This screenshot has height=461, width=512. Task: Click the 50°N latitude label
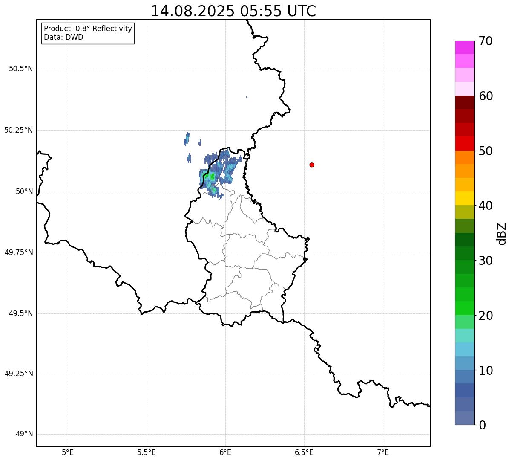pyautogui.click(x=24, y=191)
